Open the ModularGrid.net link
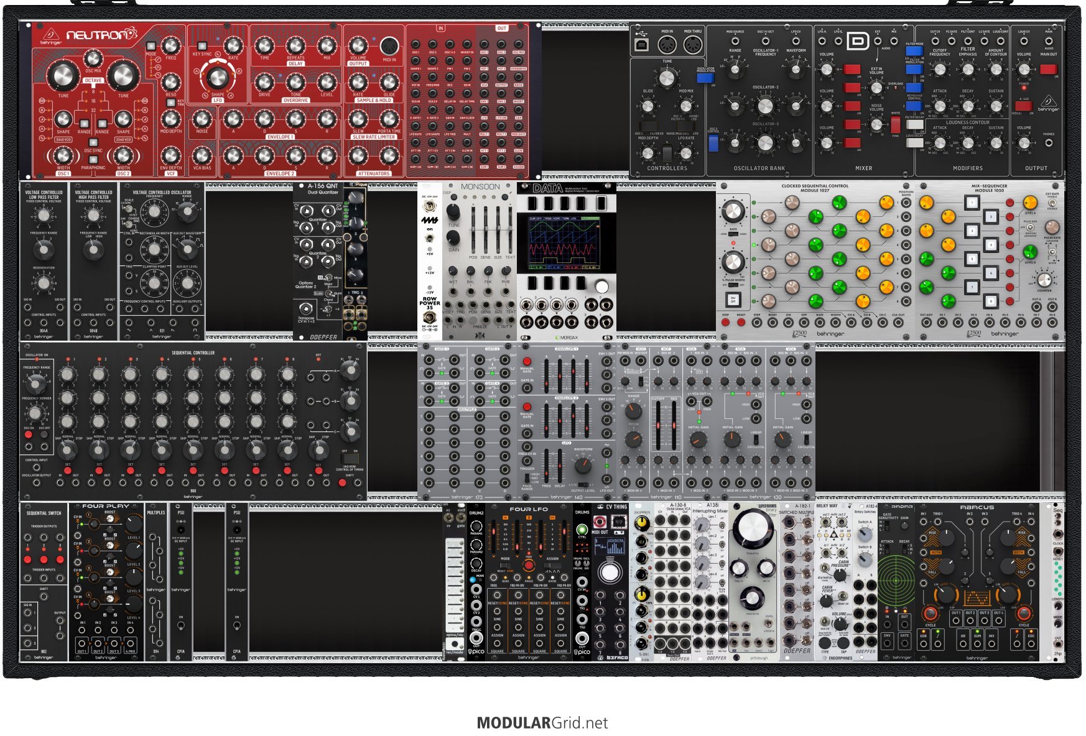 [x=542, y=723]
